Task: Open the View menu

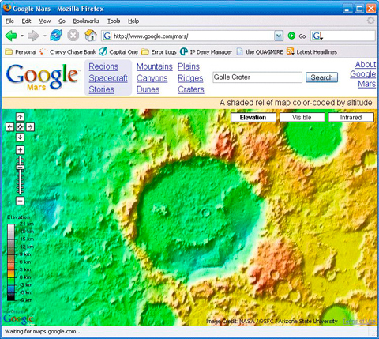Action: [x=45, y=21]
